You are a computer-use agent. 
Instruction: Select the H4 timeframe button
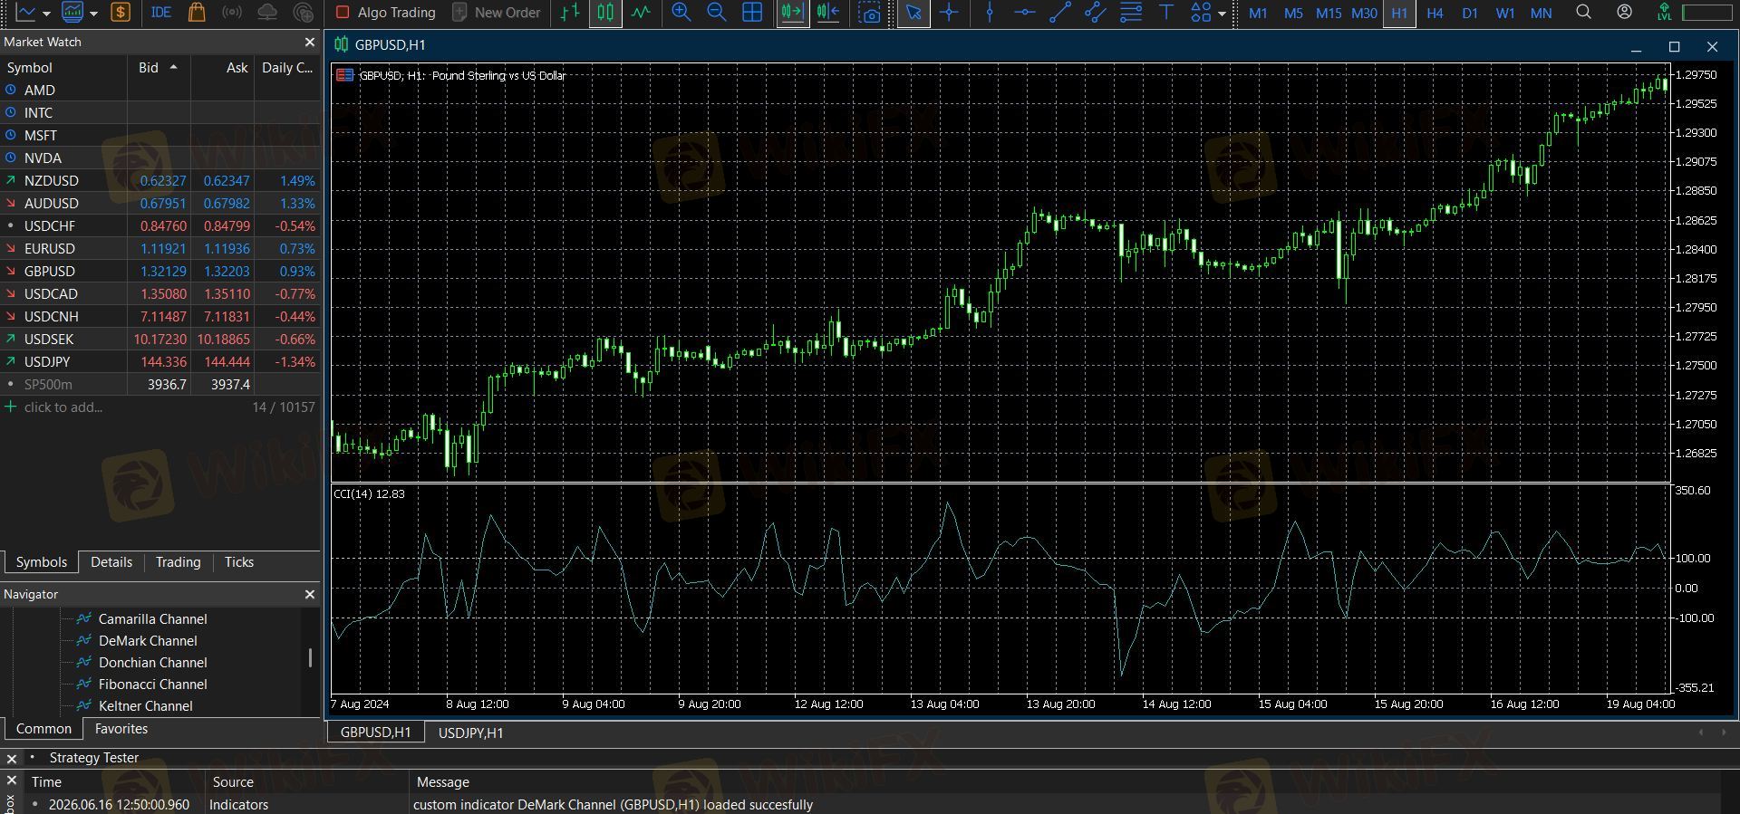(x=1435, y=13)
